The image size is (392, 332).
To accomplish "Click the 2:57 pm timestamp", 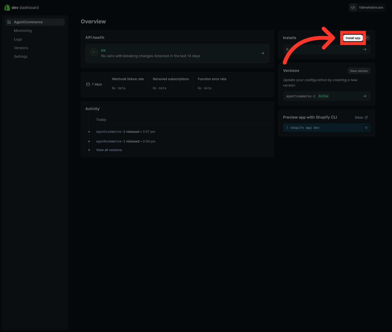I will pyautogui.click(x=149, y=132).
